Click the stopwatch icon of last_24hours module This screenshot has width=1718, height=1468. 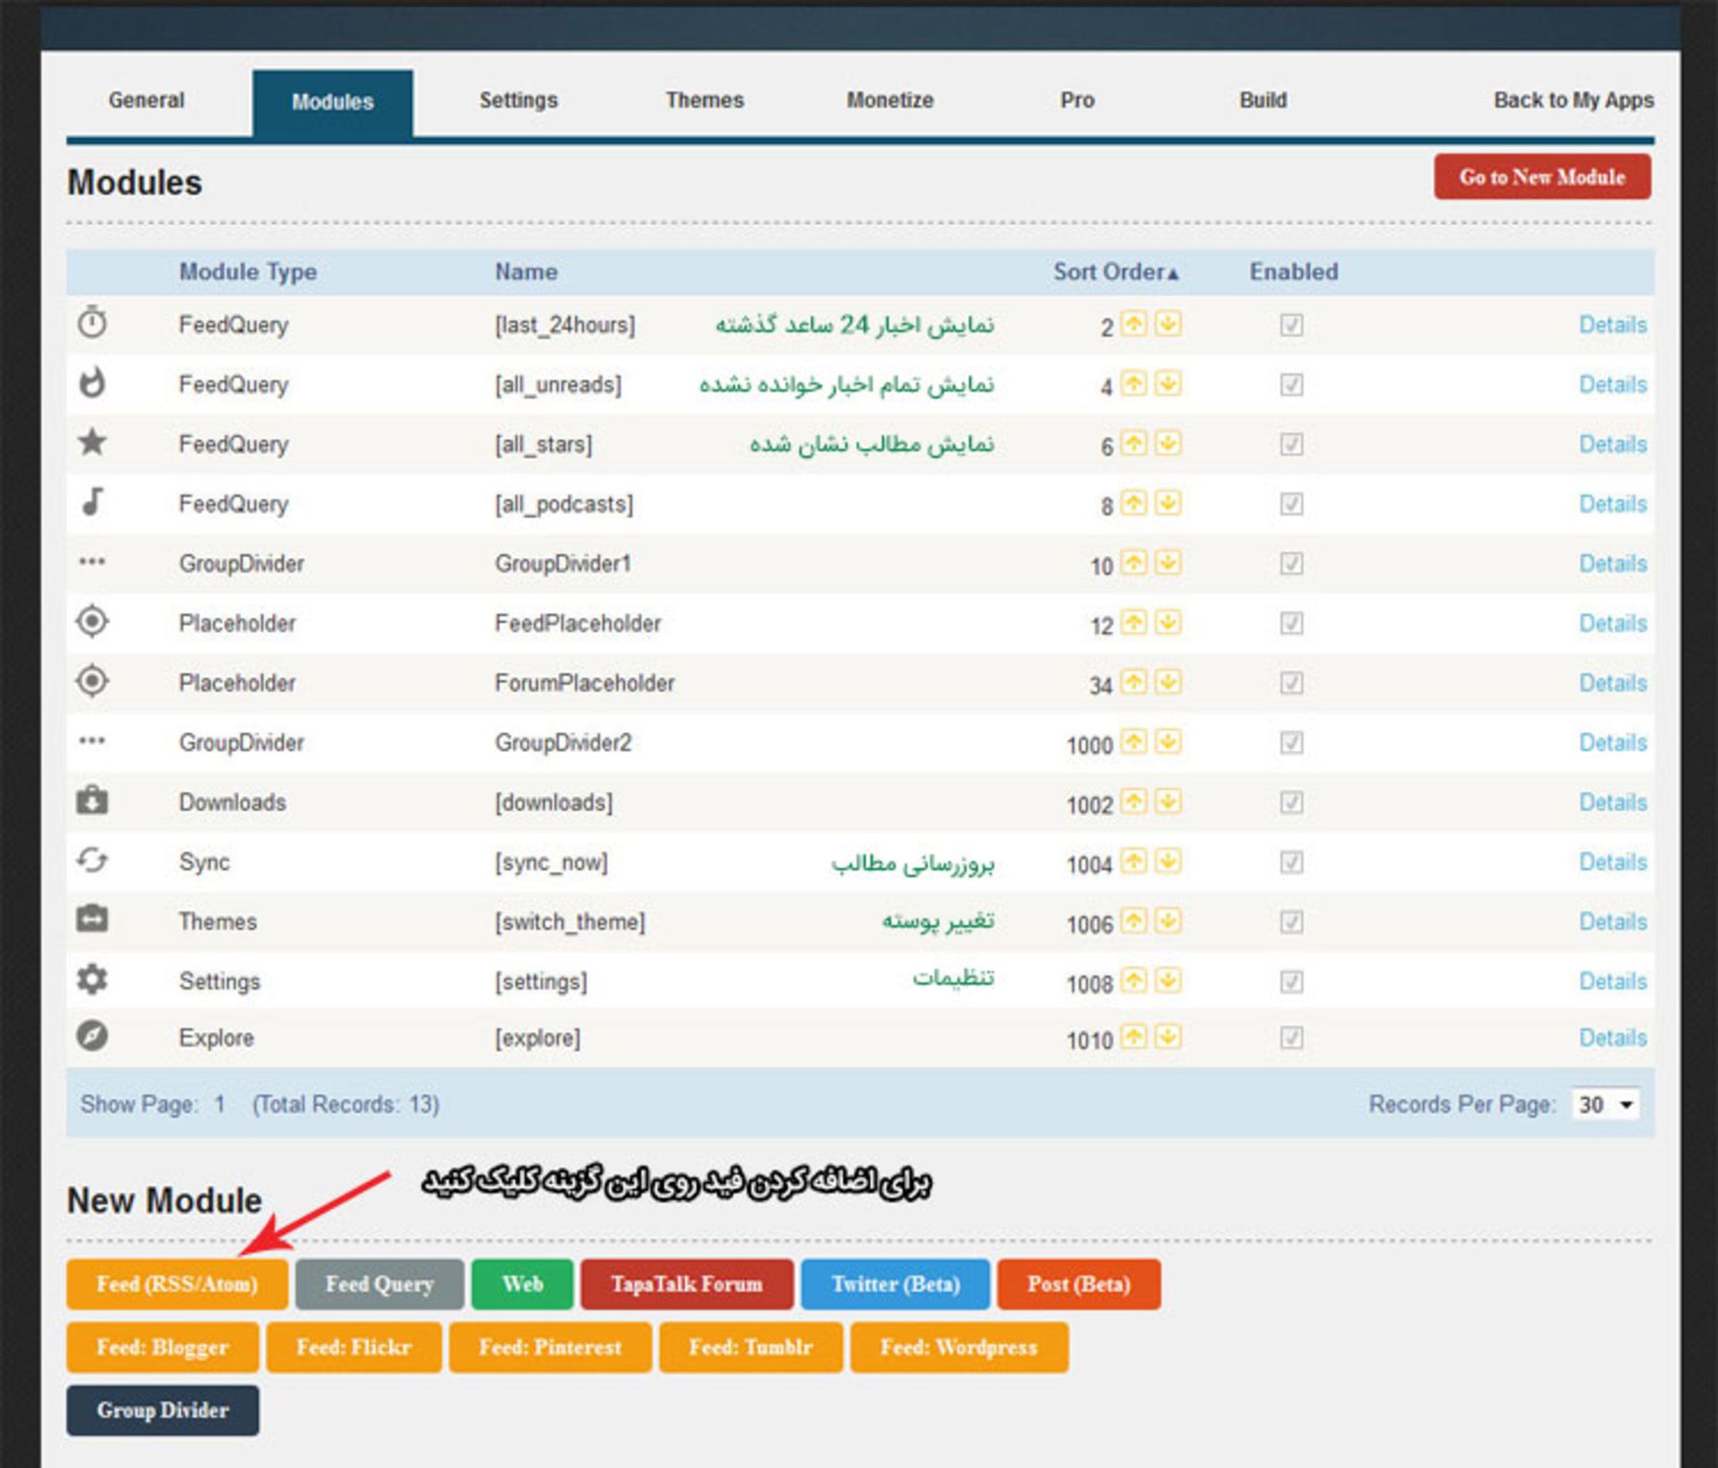pos(92,322)
